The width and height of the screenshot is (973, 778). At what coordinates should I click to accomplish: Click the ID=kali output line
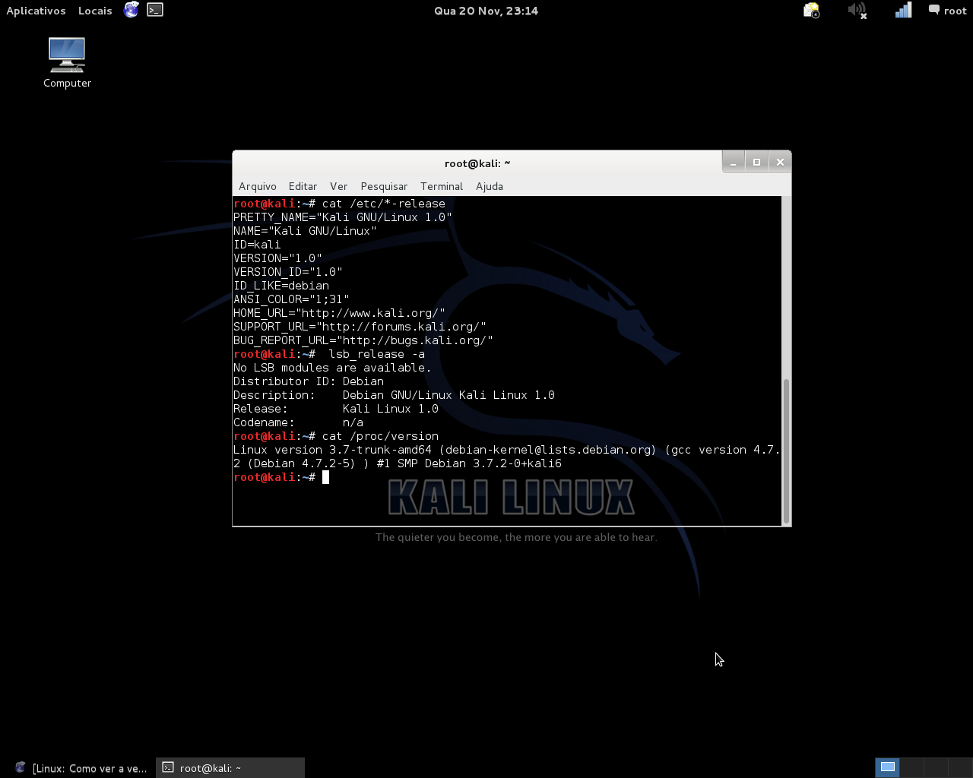tap(257, 245)
